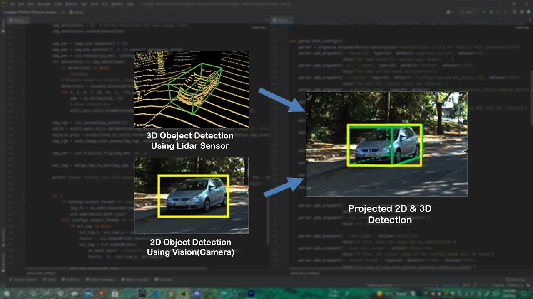This screenshot has width=533, height=299.
Task: Open the Window menu
Action: [117, 4]
